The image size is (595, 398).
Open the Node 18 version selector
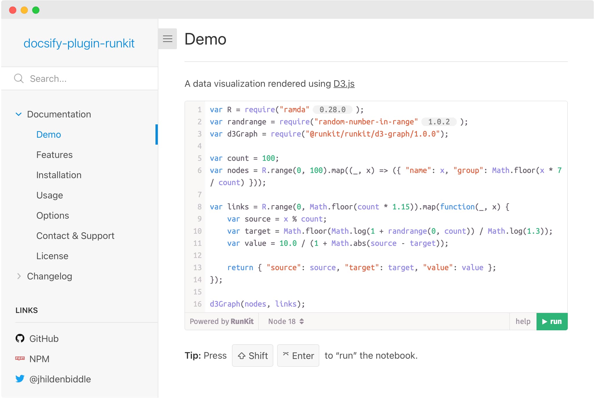point(285,321)
